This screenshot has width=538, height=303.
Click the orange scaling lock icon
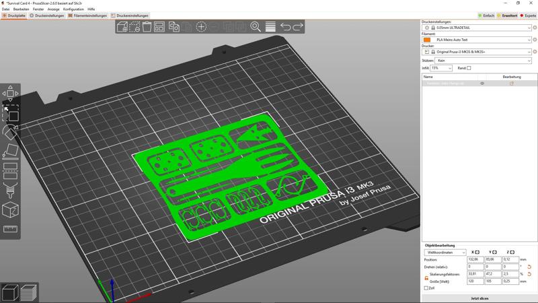coord(426,278)
